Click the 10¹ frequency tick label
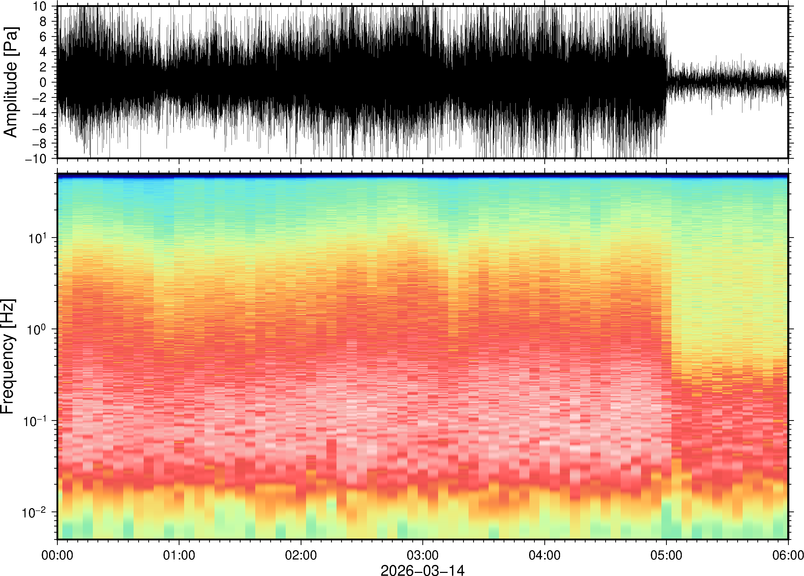 click(x=37, y=238)
